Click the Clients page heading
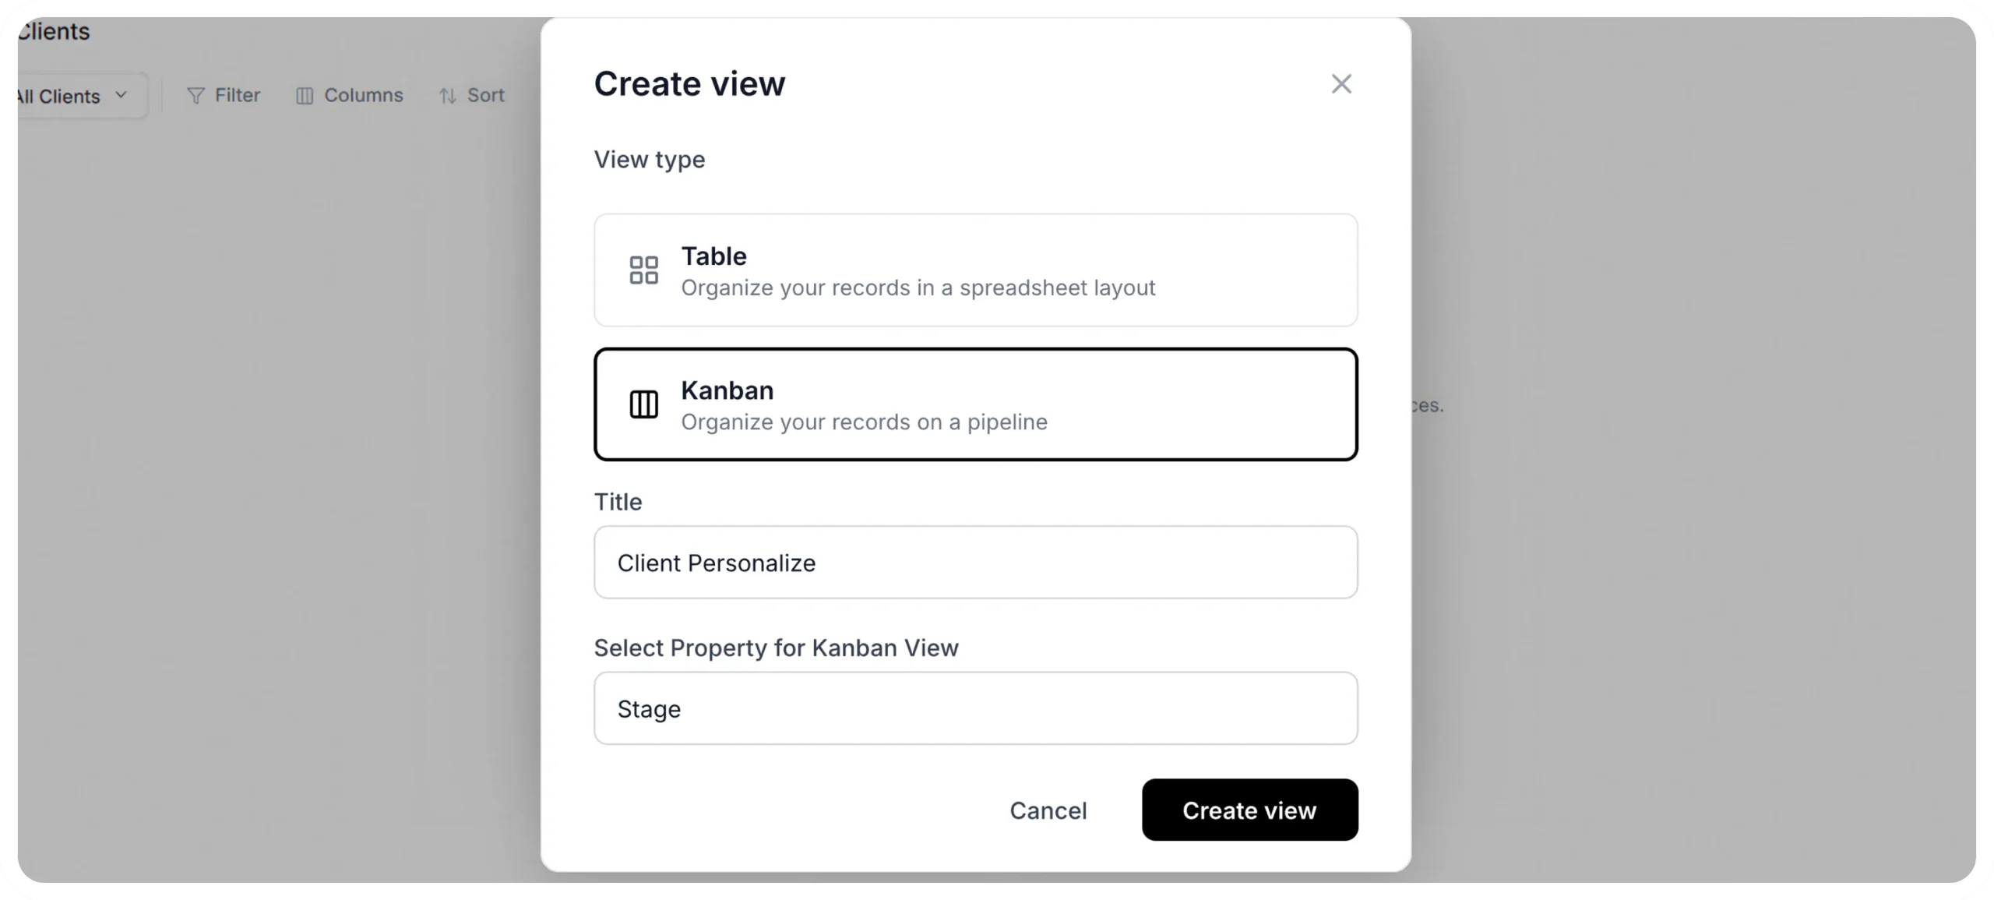 [53, 31]
